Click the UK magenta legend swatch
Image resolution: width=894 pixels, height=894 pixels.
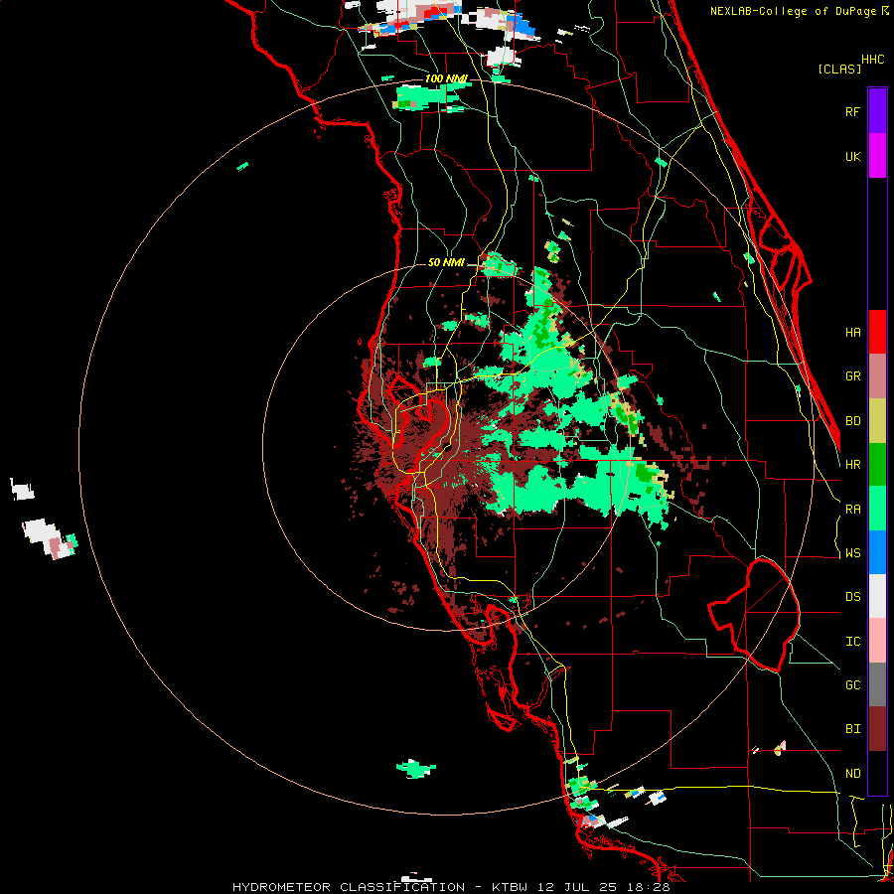click(x=877, y=155)
